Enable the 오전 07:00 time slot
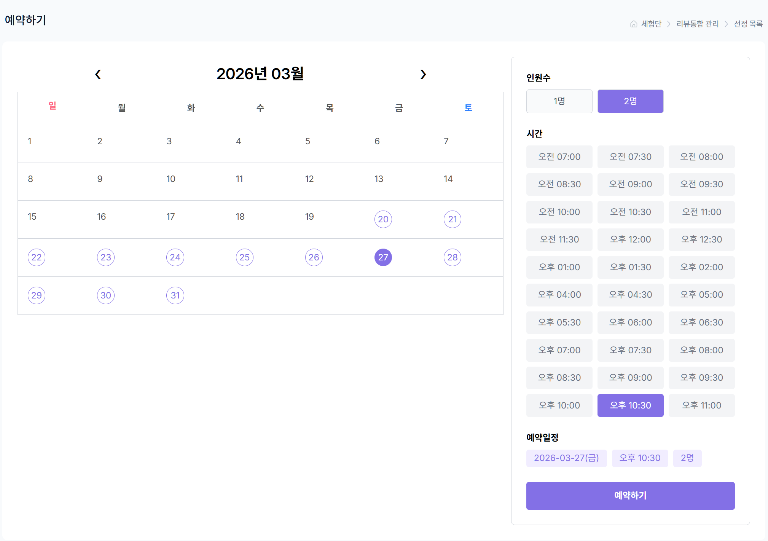 [x=559, y=156]
